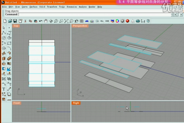184x123 pixels.
Task: Click the Undo arrow icon
Action: [x=41, y=21]
